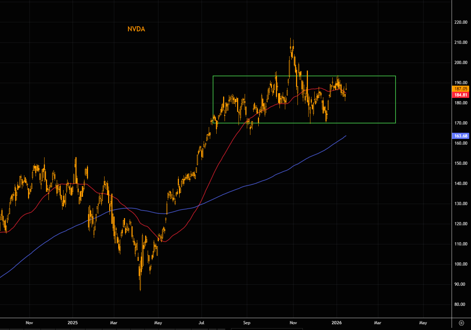
Task: Click the NVDA ticker label
Action: (x=136, y=30)
